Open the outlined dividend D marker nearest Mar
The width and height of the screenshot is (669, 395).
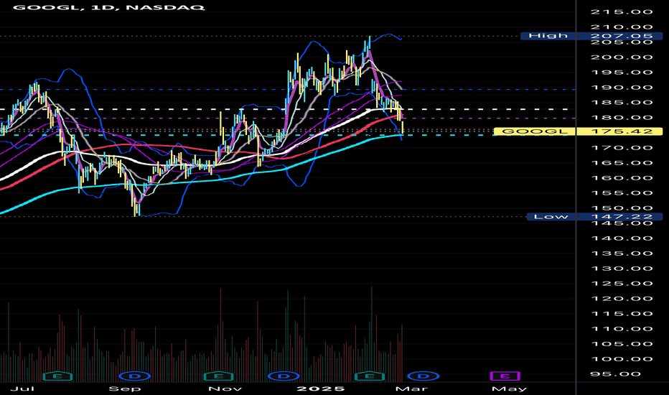424,376
